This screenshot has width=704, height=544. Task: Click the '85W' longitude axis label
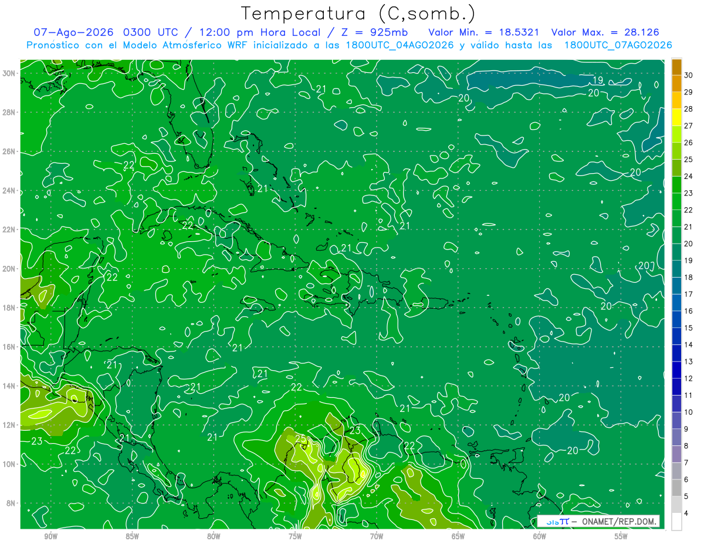(132, 536)
